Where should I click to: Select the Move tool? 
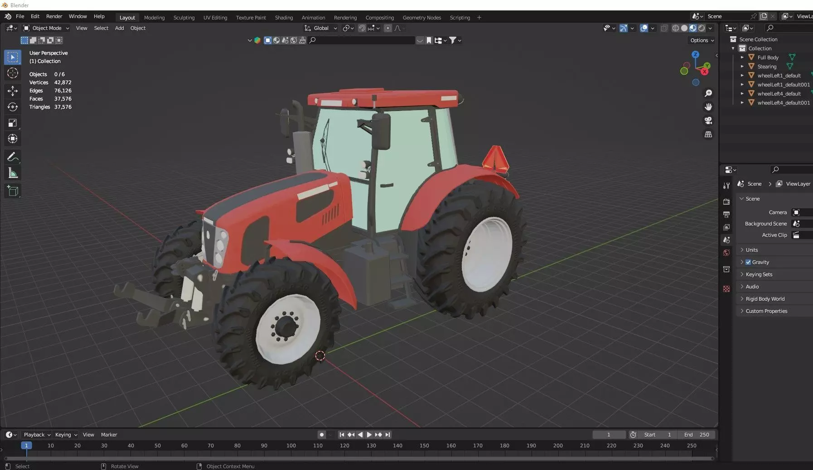[13, 91]
